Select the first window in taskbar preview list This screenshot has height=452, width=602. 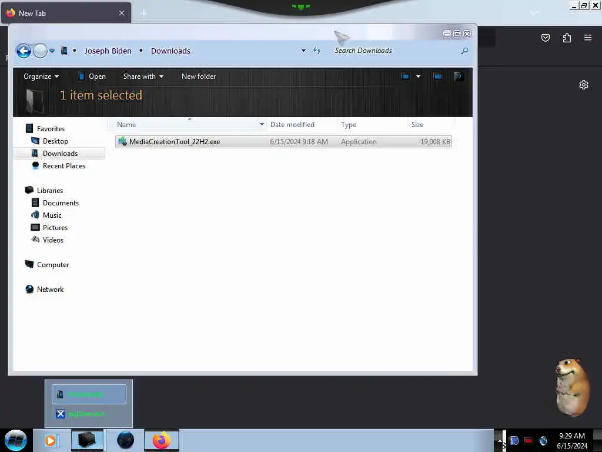tap(89, 394)
